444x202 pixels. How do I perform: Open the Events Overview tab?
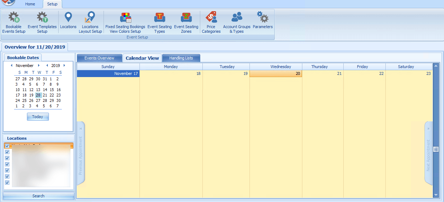coord(99,58)
